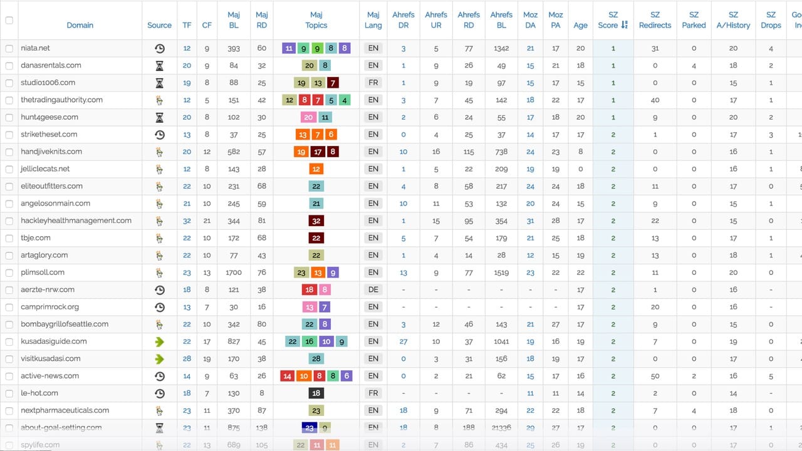Click the TF value 12 link for niata.net
This screenshot has height=451, width=802.
(187, 48)
